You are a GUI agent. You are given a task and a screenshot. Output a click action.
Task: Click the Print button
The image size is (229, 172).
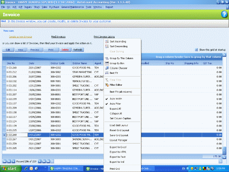pos(51,50)
